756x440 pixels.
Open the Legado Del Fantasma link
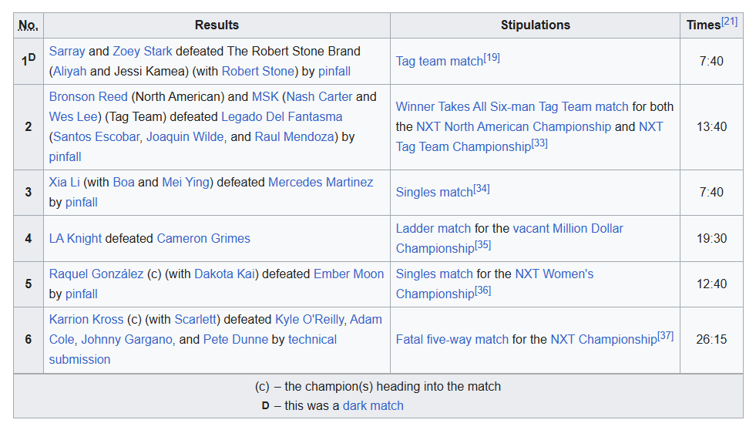(x=281, y=116)
